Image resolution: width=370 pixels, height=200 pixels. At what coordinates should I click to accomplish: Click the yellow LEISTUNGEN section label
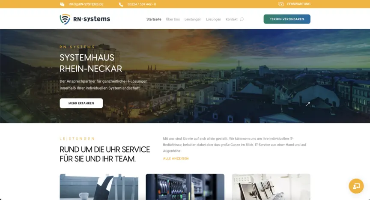point(77,139)
